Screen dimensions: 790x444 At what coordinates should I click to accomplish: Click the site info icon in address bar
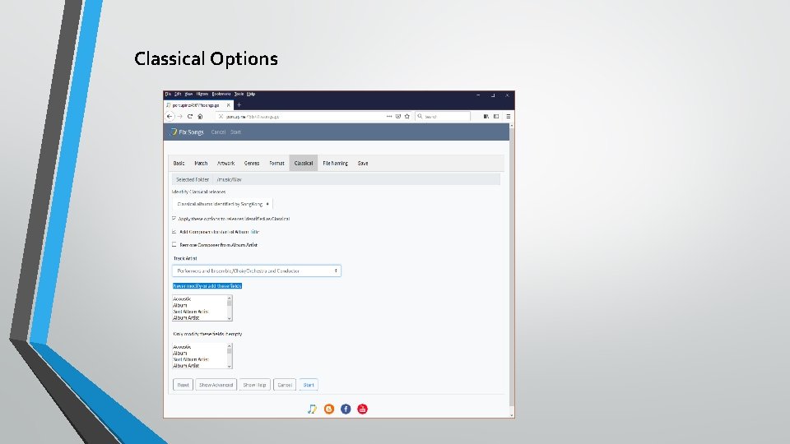[221, 116]
